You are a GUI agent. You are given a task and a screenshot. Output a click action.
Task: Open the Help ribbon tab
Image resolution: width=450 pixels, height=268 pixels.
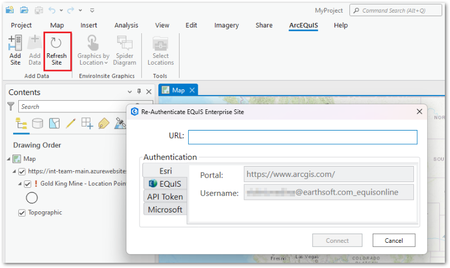(341, 25)
